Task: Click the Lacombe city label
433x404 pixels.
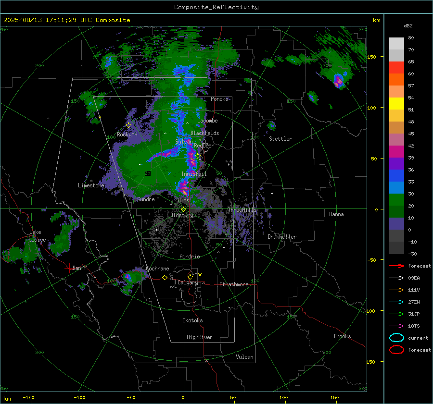Action: (207, 121)
